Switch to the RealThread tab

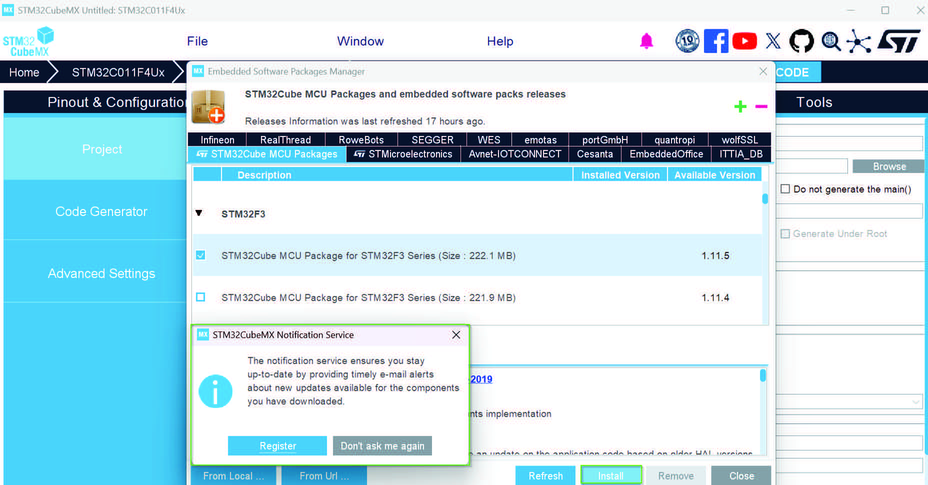[285, 140]
